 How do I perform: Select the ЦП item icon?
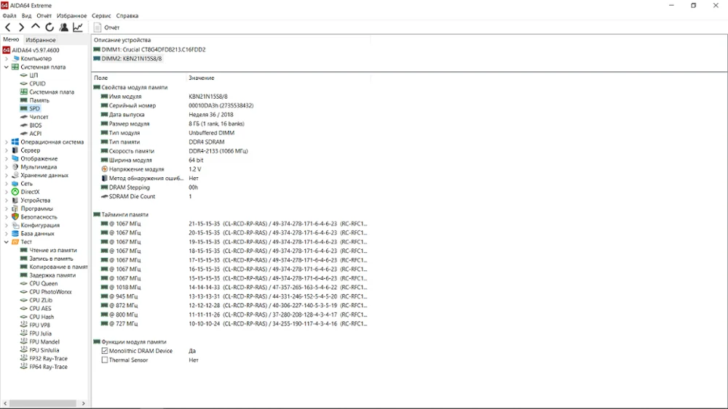point(24,76)
